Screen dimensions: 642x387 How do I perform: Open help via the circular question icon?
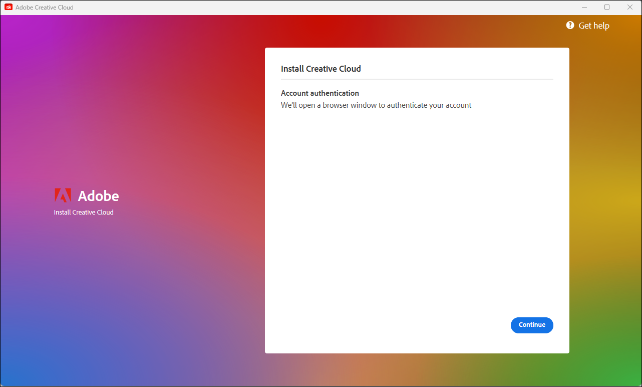coord(570,25)
